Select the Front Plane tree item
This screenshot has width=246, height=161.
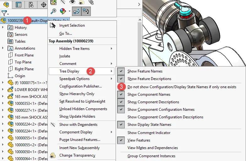(x=24, y=55)
